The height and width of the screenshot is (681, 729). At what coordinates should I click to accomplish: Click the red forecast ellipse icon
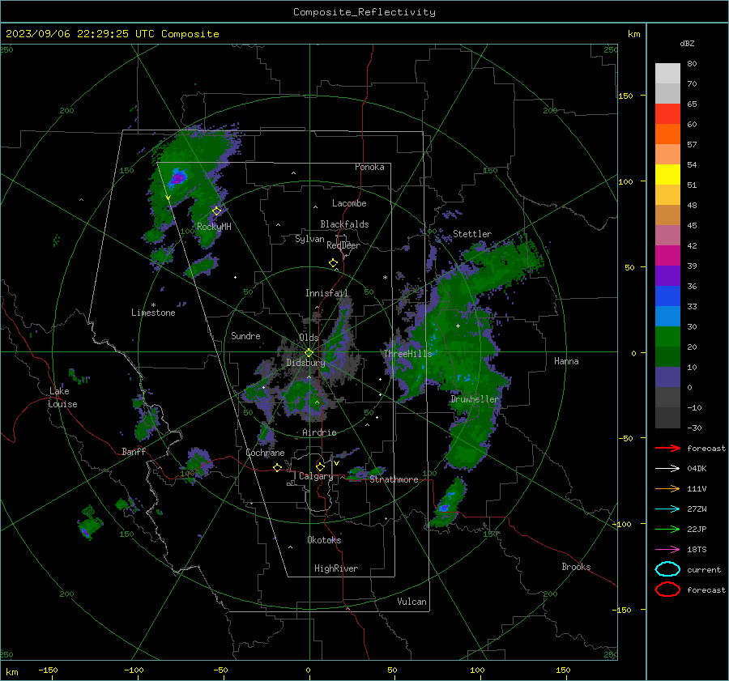coord(667,589)
